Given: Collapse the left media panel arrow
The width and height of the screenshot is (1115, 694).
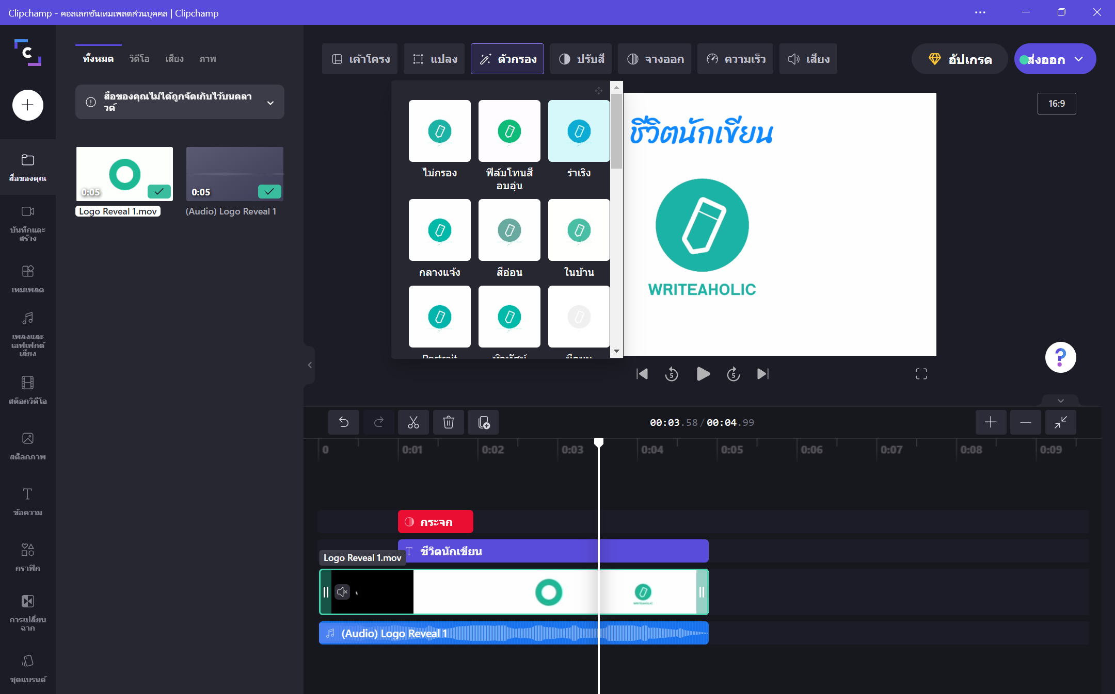Looking at the screenshot, I should (x=310, y=365).
